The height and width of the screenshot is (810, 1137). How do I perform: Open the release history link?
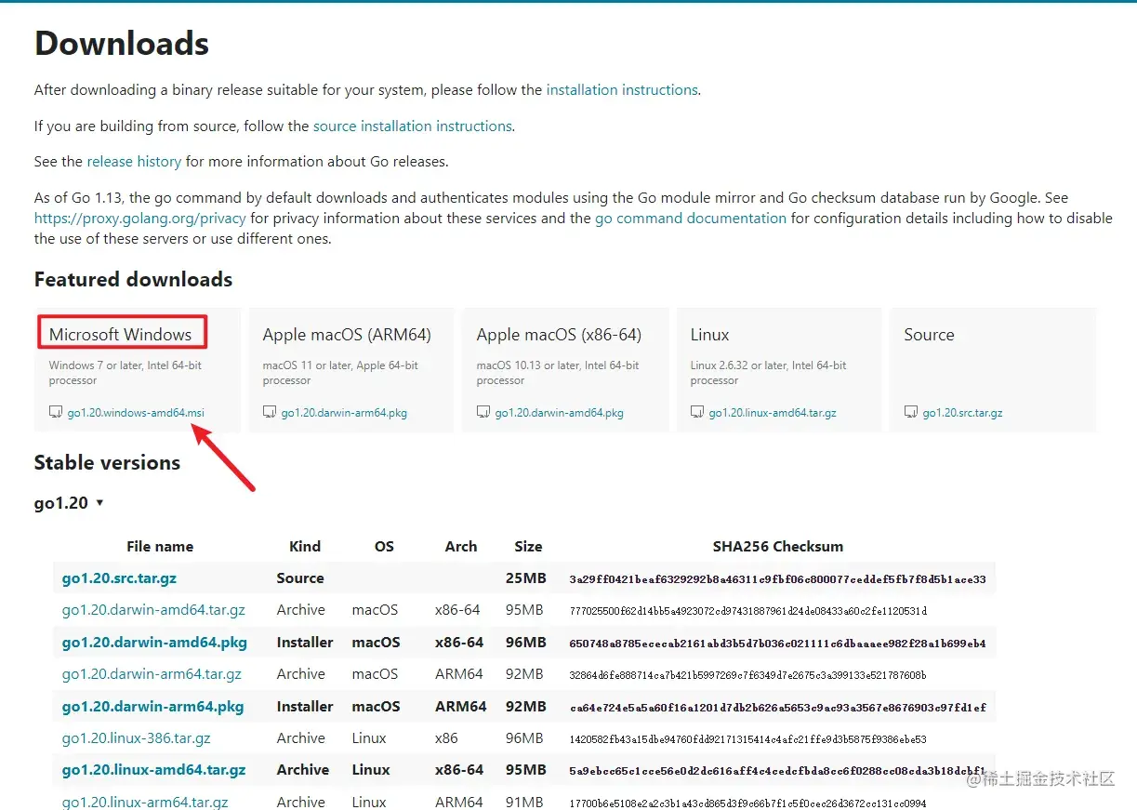134,162
